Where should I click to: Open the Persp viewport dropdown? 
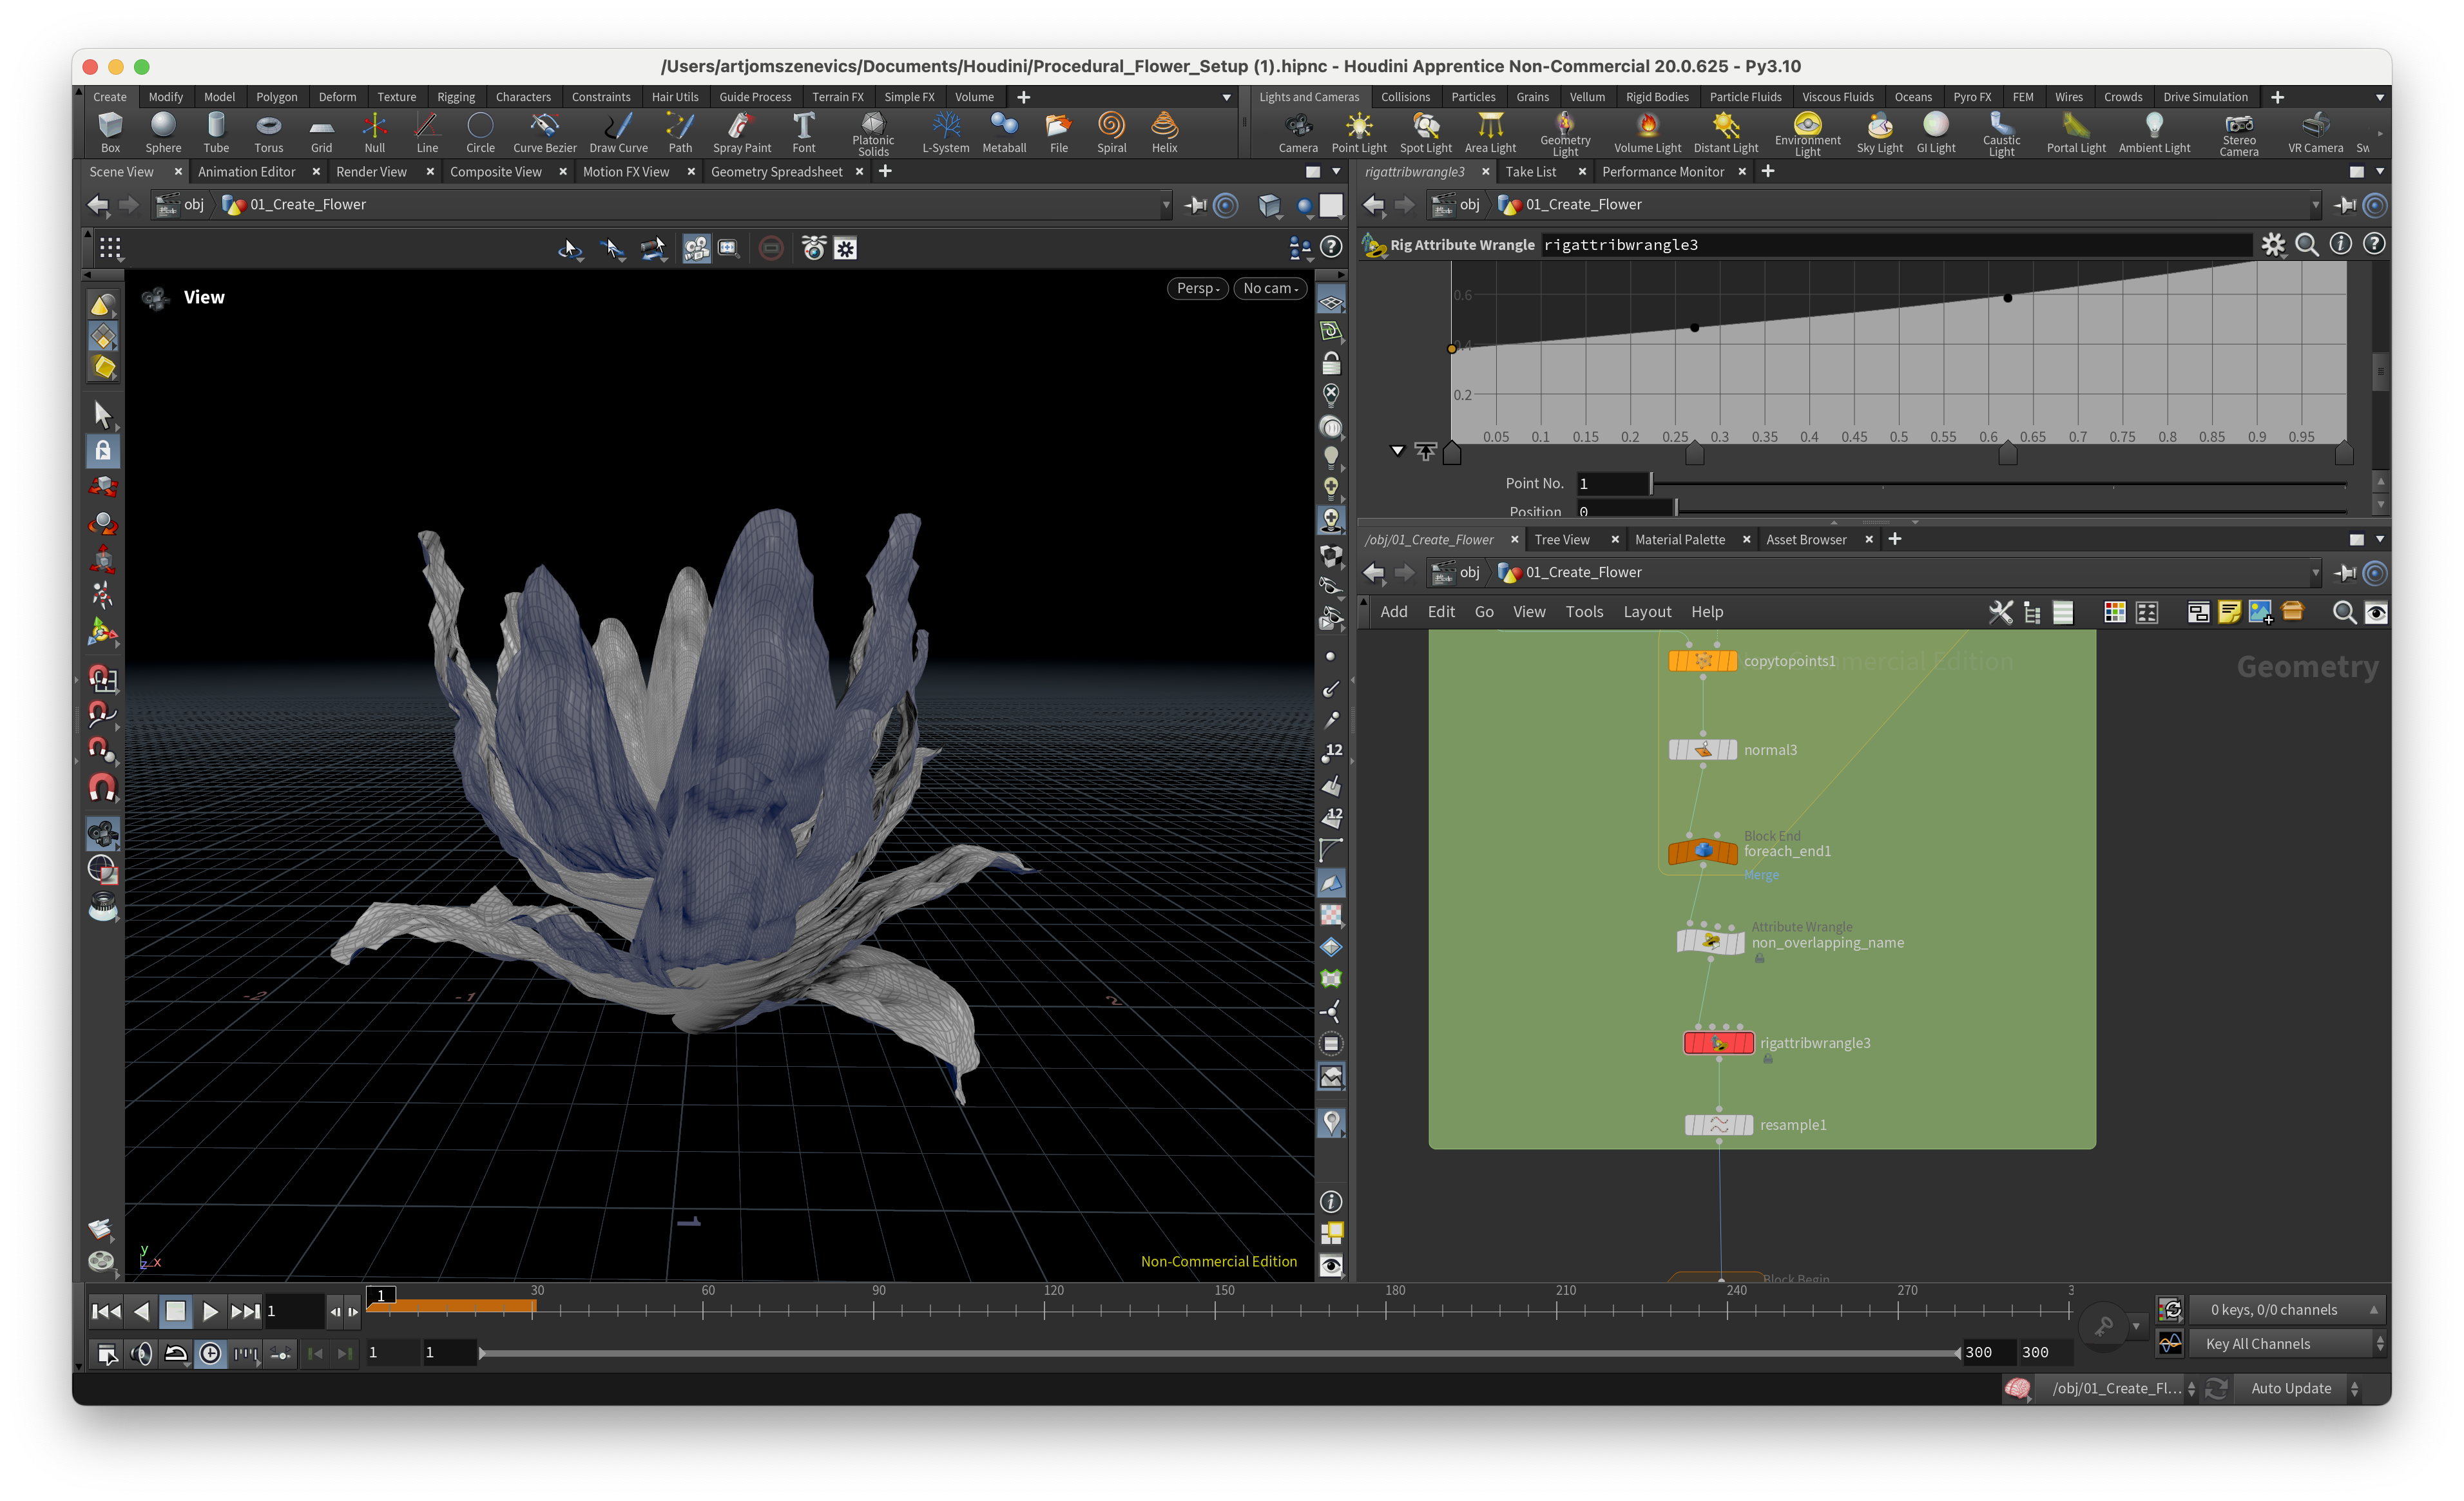[x=1197, y=288]
